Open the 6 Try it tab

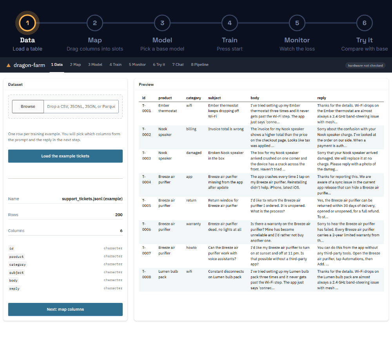[x=159, y=65]
